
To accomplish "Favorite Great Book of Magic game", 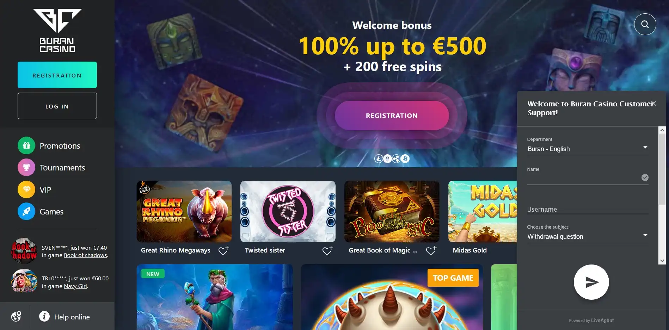I will (431, 250).
